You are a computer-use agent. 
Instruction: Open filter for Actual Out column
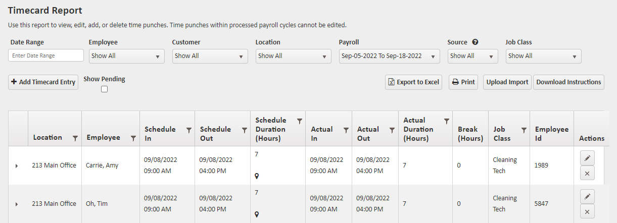pos(392,130)
